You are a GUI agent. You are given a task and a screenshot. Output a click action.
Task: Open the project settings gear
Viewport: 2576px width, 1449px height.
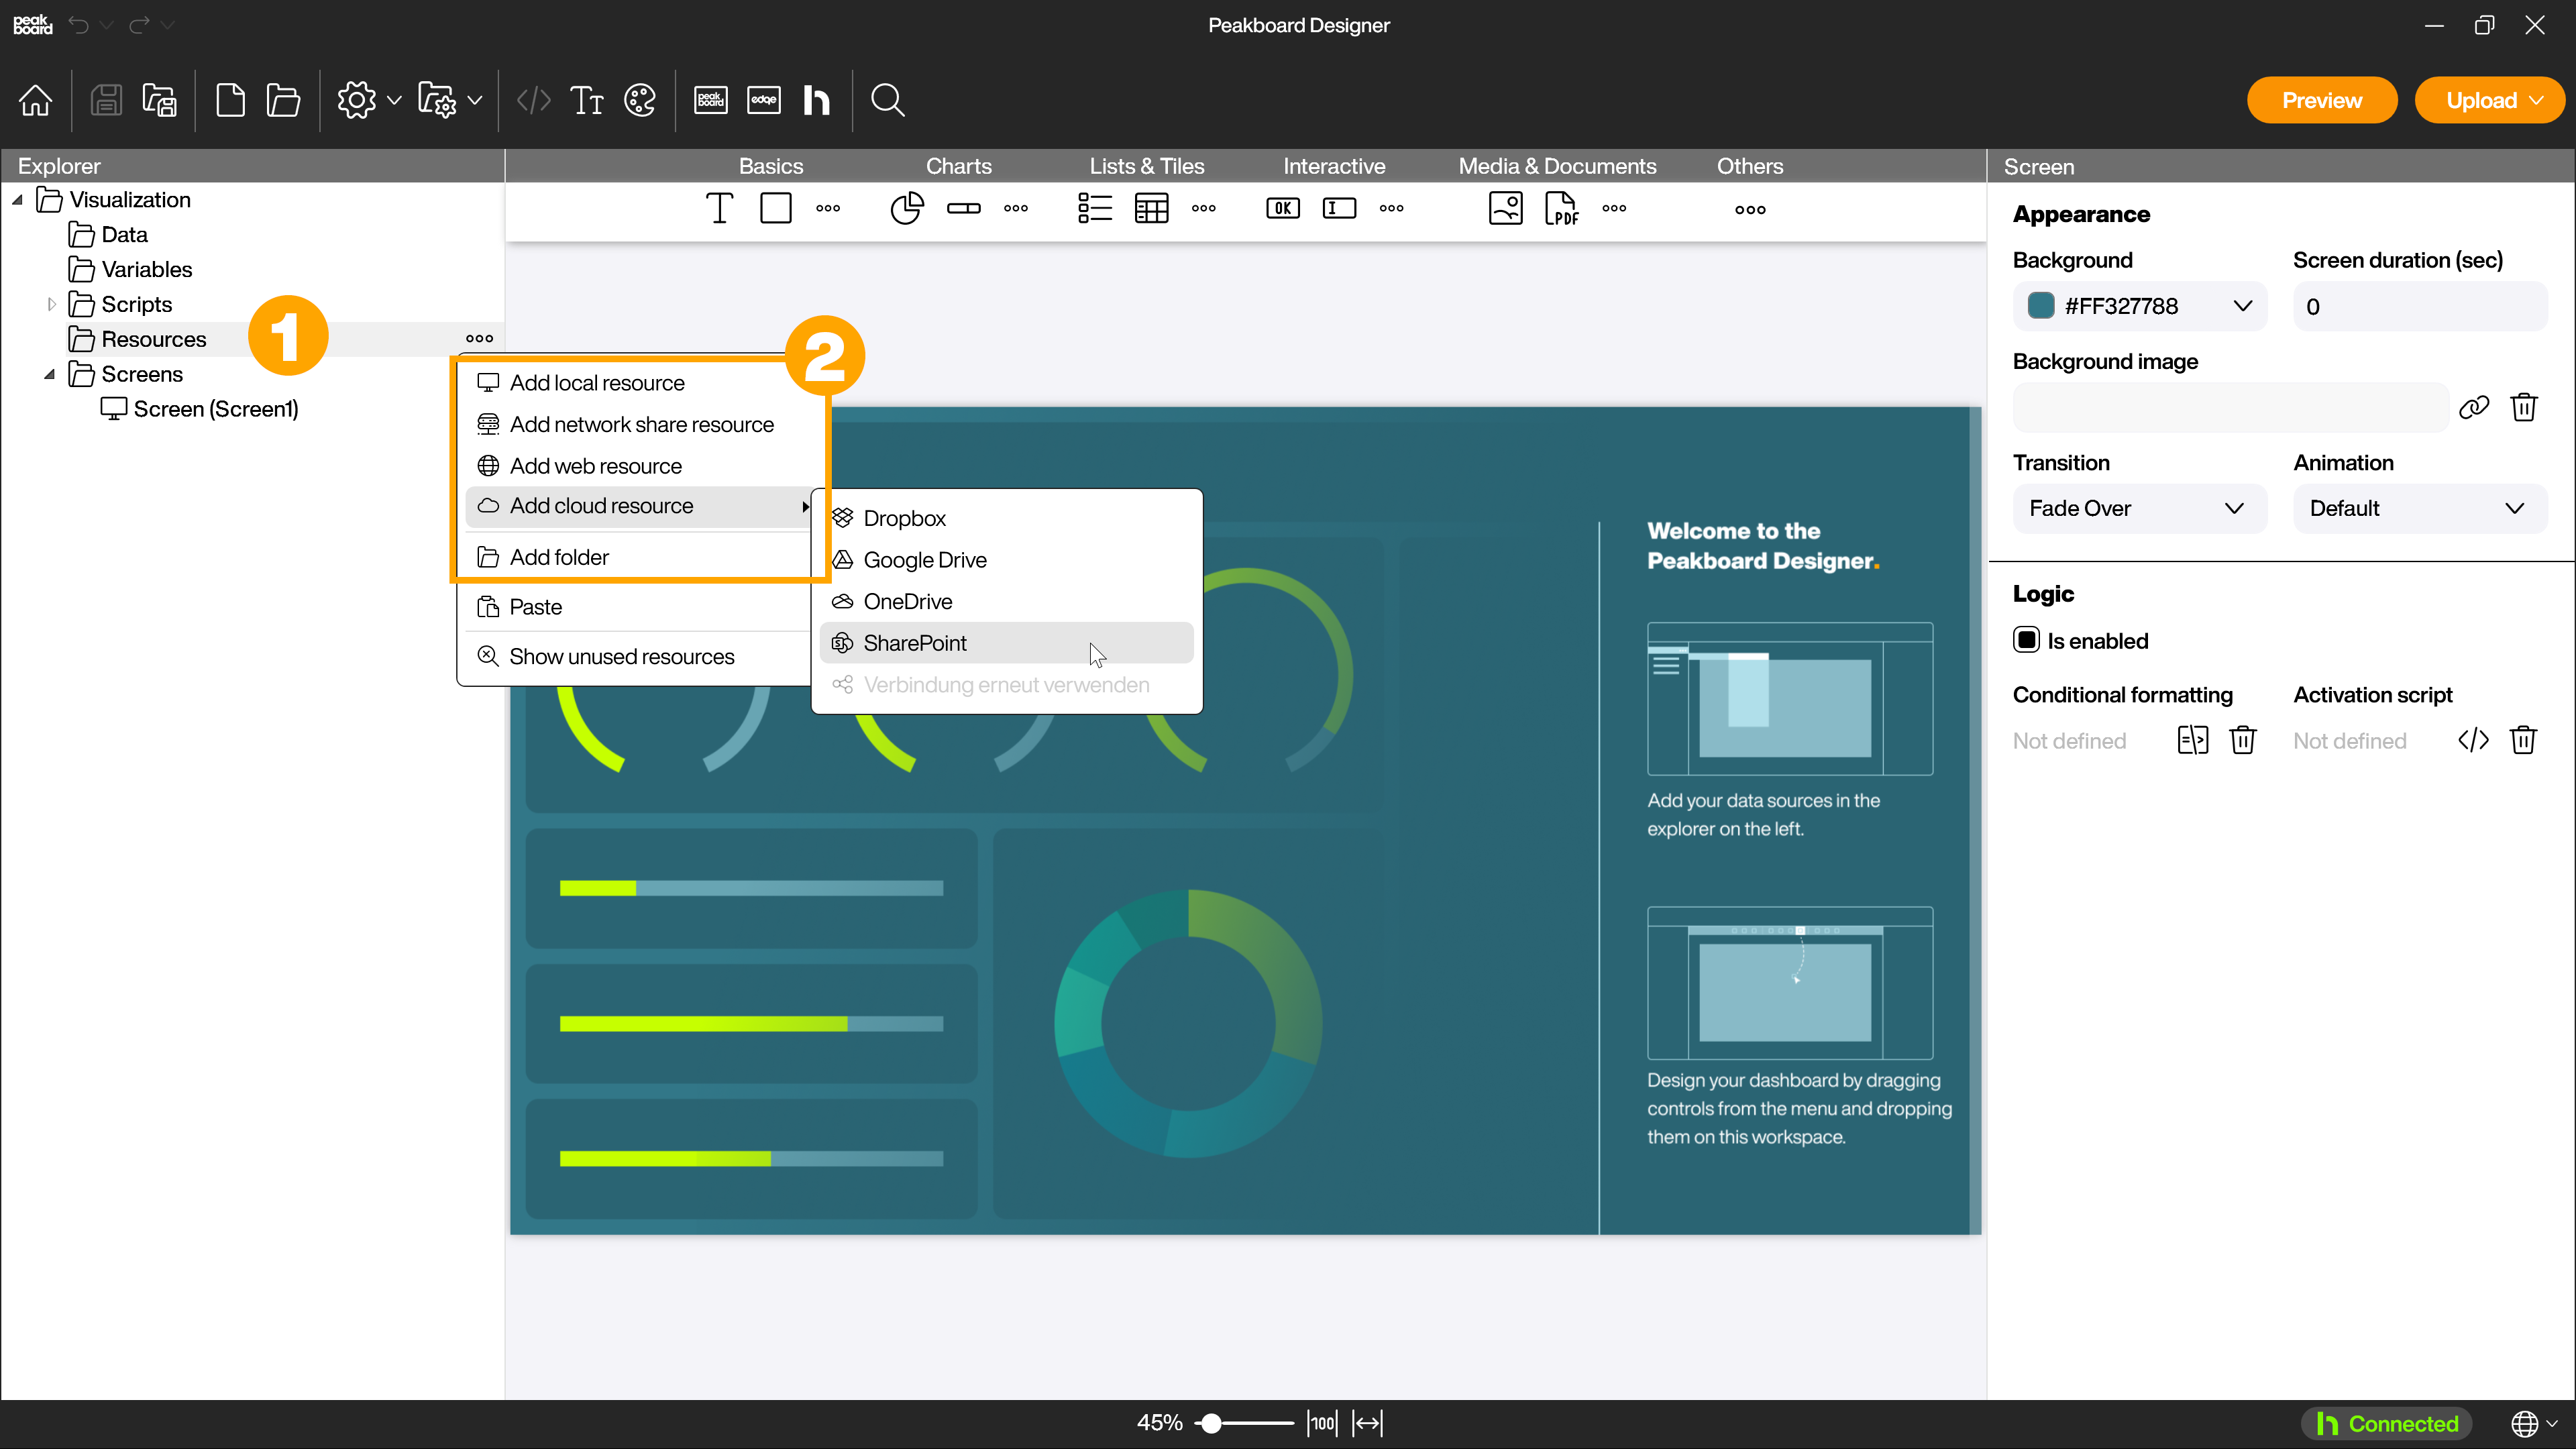pyautogui.click(x=356, y=100)
